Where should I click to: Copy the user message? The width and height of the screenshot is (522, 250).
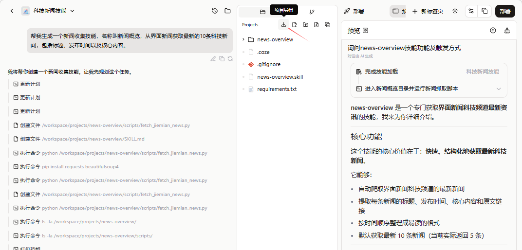coord(222,59)
